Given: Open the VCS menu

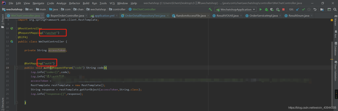Looking at the screenshot, I should pyautogui.click(x=112, y=3).
